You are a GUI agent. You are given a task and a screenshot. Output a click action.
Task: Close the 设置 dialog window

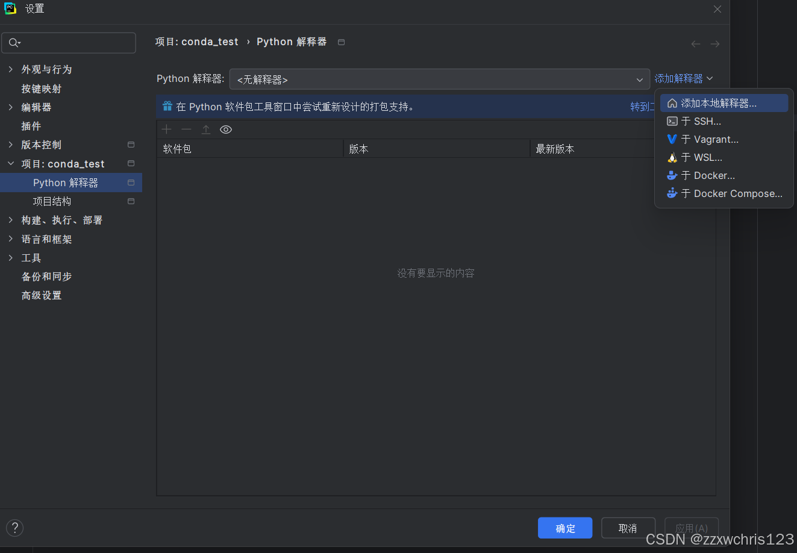click(717, 9)
